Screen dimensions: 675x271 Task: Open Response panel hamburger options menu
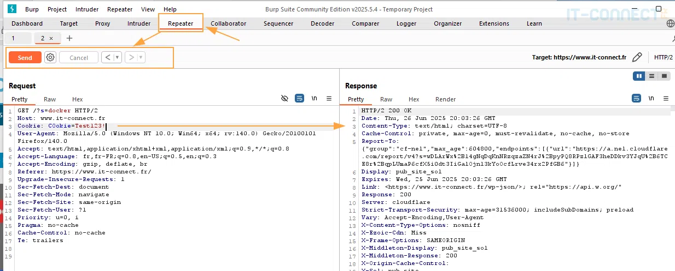click(665, 98)
